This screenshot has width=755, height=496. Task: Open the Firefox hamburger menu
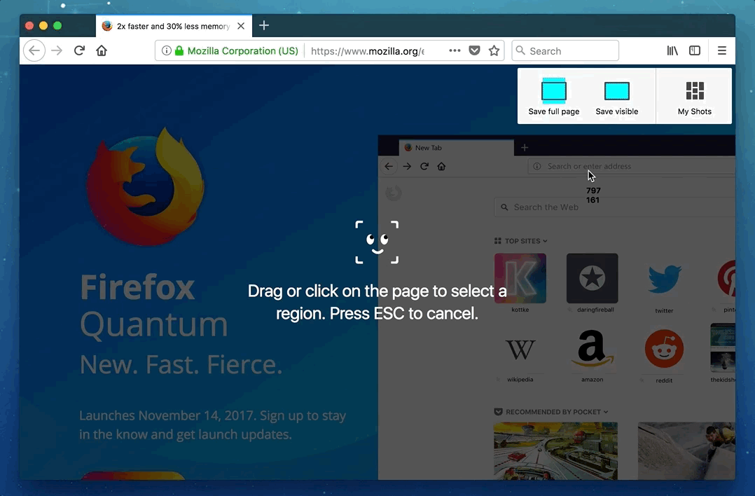[x=722, y=50]
